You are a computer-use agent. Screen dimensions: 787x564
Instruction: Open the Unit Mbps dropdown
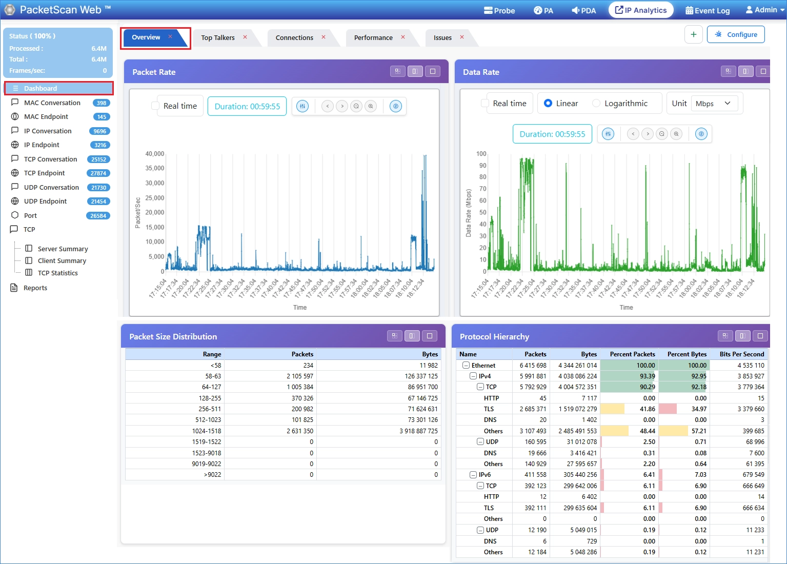pyautogui.click(x=714, y=104)
